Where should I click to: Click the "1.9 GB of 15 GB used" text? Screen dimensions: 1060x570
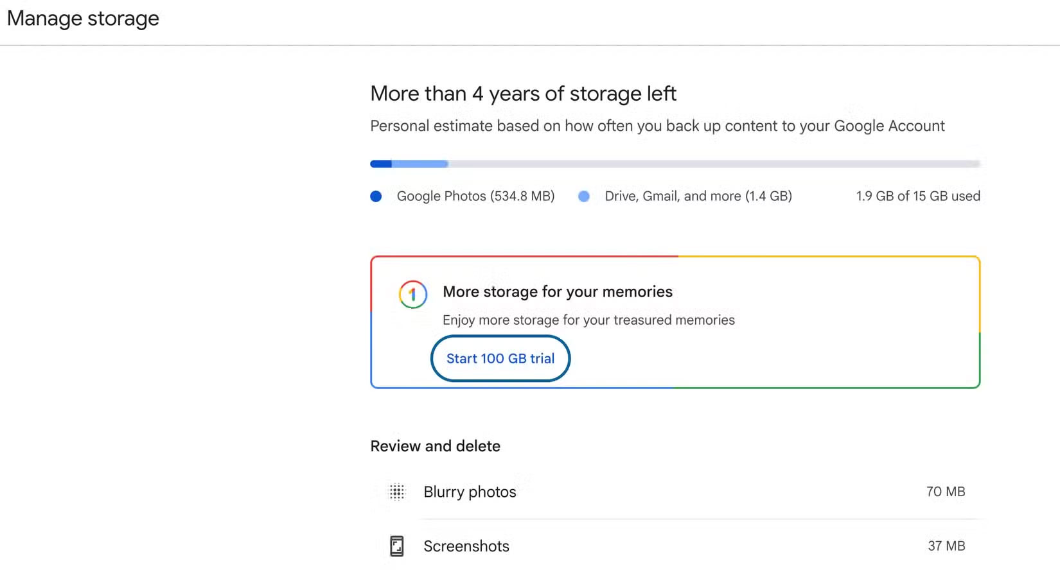pos(918,196)
